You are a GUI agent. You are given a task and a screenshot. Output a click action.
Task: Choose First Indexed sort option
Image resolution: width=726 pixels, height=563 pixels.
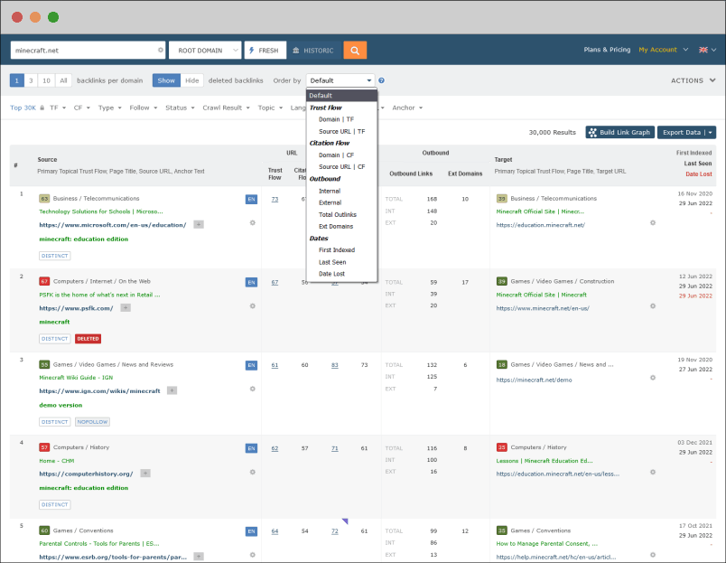pos(337,250)
